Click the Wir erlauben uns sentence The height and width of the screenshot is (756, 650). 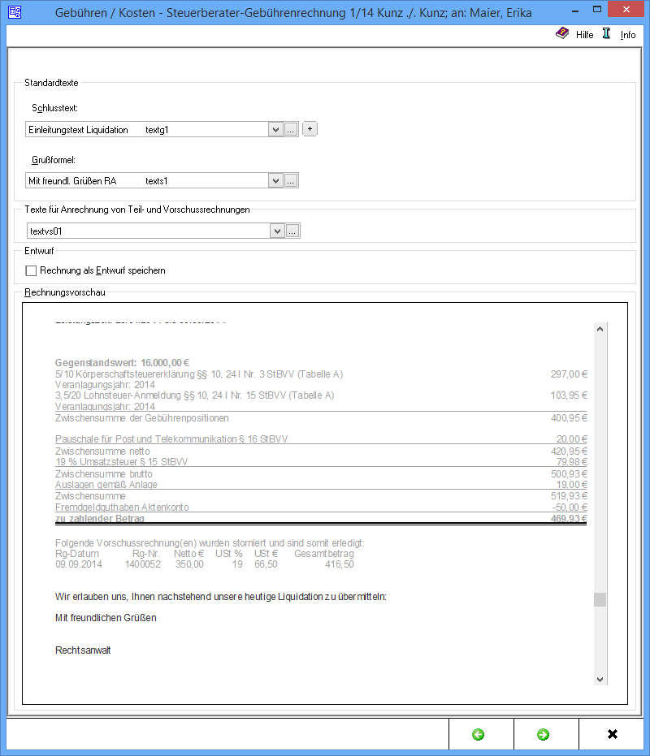(221, 596)
